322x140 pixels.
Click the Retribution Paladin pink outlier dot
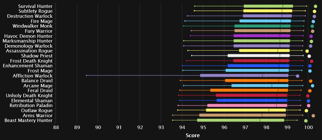point(308,106)
